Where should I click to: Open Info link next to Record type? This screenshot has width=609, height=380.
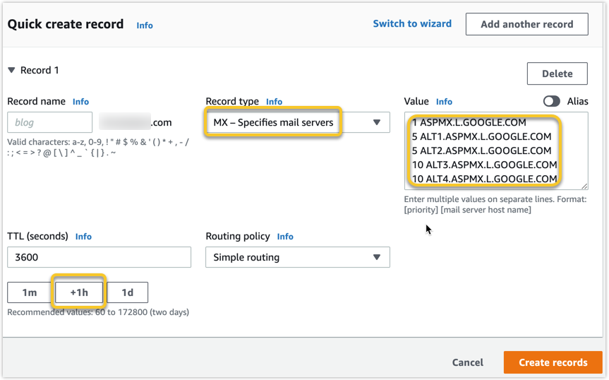tap(274, 102)
